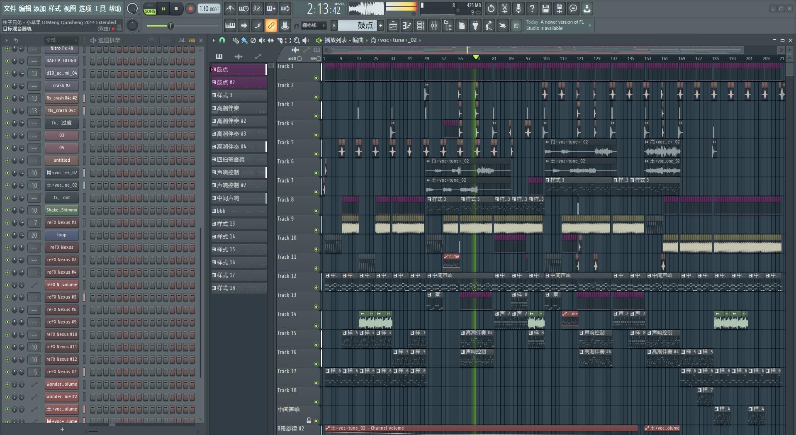
Task: Open the plugin database plug icon
Action: pyautogui.click(x=475, y=26)
